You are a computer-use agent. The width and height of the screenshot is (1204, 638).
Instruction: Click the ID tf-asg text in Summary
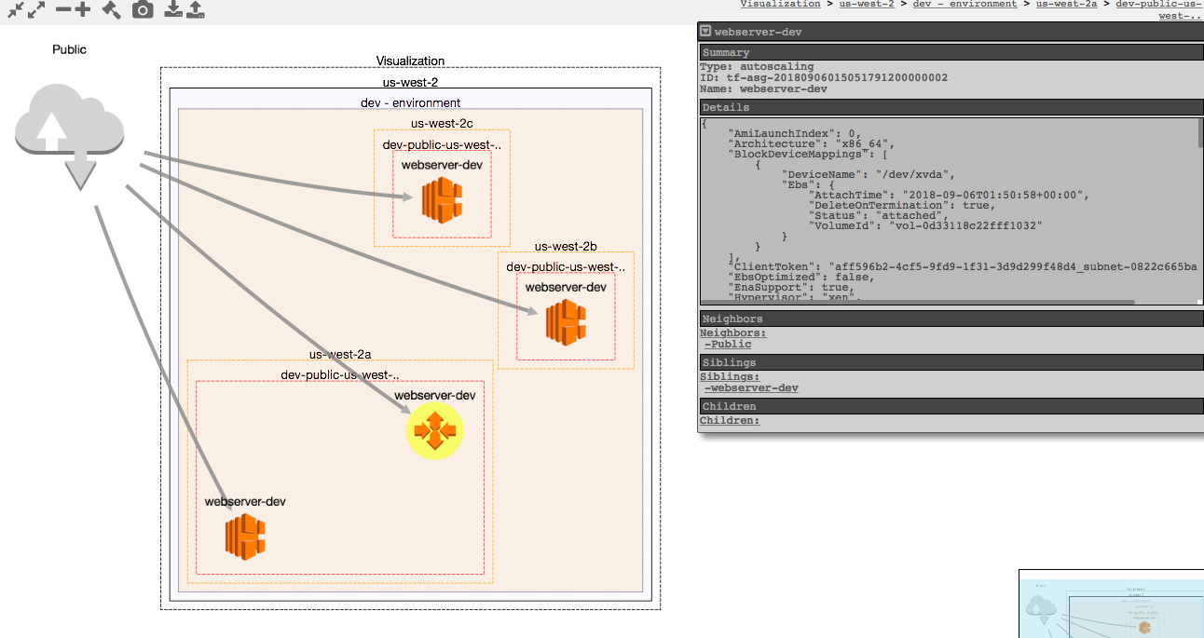824,78
